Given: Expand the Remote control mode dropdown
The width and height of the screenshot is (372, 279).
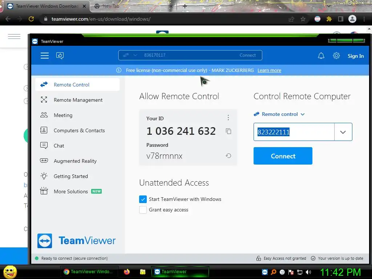Looking at the screenshot, I should click(x=279, y=114).
